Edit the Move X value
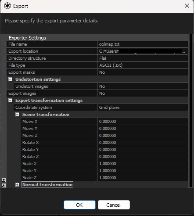The width and height of the screenshot is (194, 216). click(143, 122)
